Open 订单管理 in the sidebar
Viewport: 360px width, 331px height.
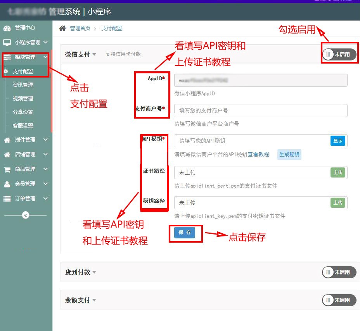(x=25, y=198)
